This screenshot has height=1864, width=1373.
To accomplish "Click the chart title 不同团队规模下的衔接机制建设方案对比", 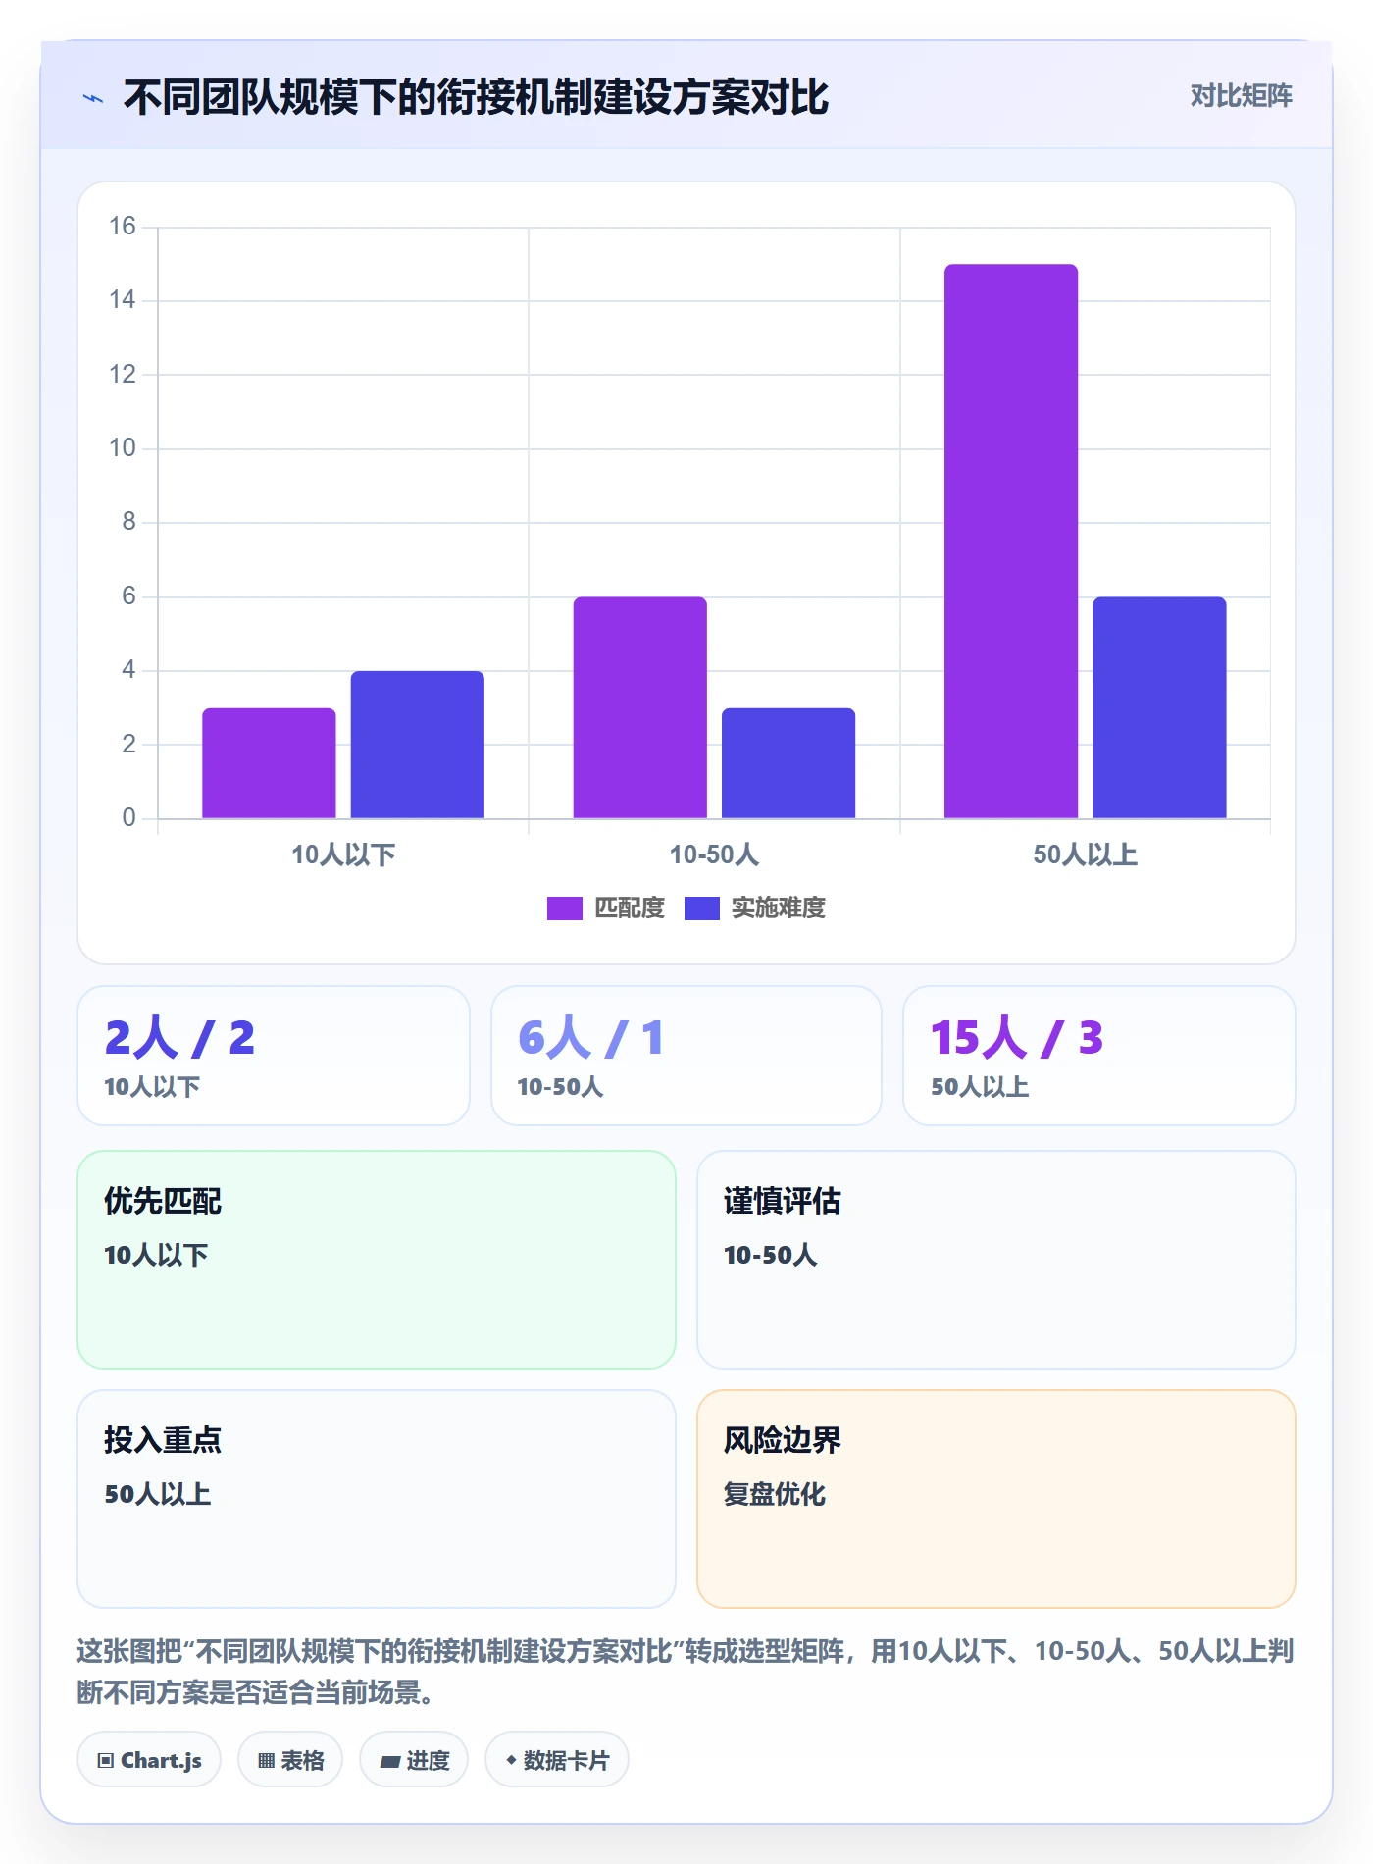I will 477,98.
